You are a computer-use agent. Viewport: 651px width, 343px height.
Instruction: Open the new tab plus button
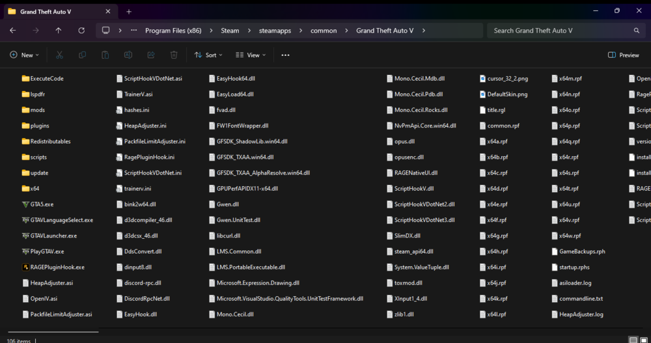click(129, 11)
